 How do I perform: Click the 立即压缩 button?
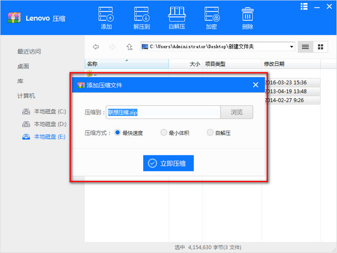(x=168, y=163)
